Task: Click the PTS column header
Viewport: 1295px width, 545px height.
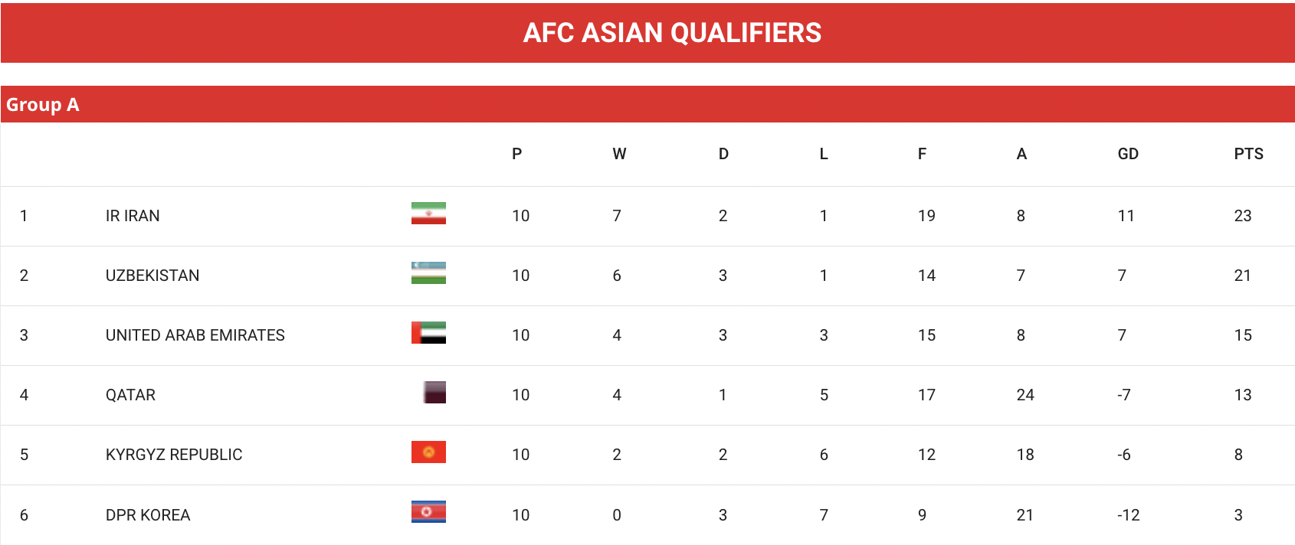Action: pyautogui.click(x=1248, y=154)
